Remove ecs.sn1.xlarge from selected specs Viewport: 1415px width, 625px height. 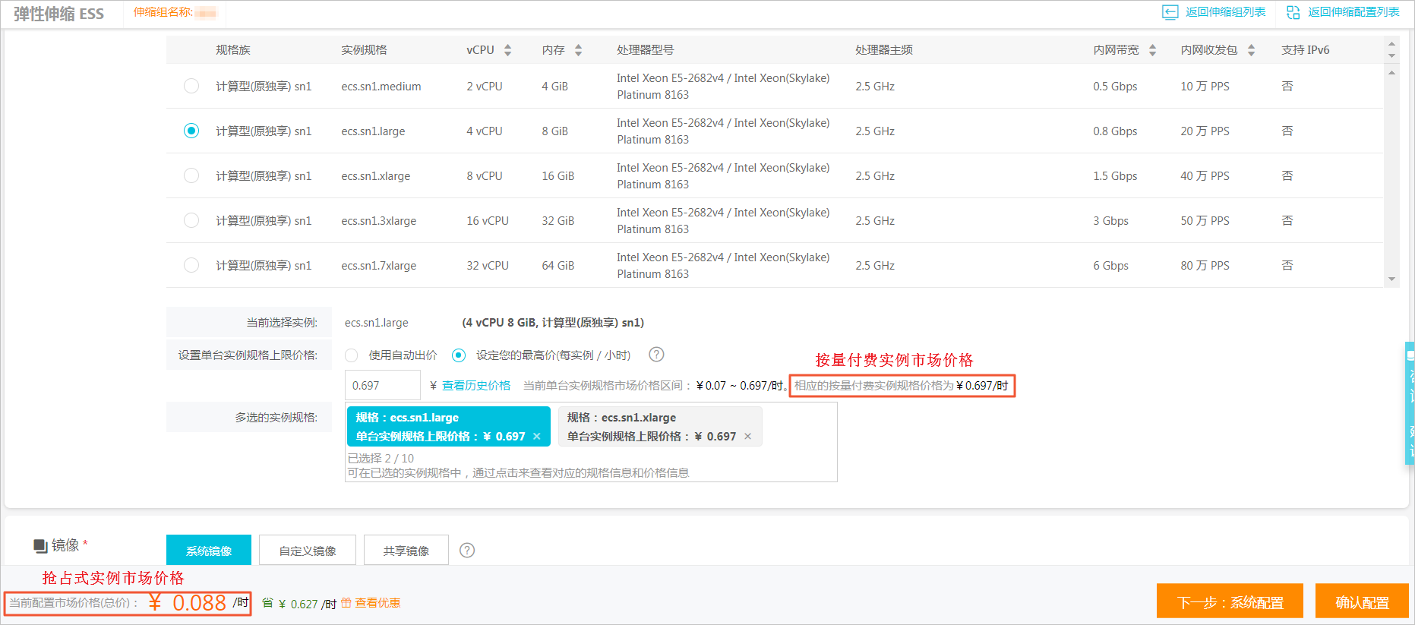[x=748, y=437]
